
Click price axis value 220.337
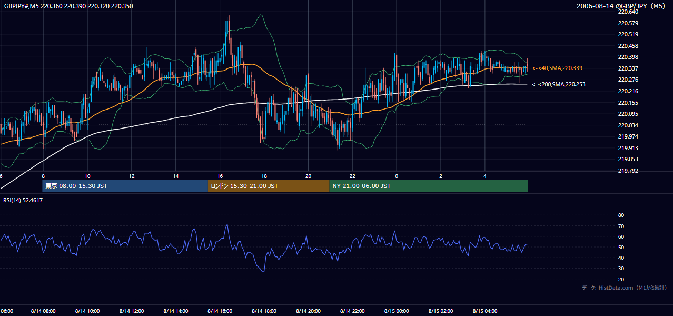pos(628,68)
